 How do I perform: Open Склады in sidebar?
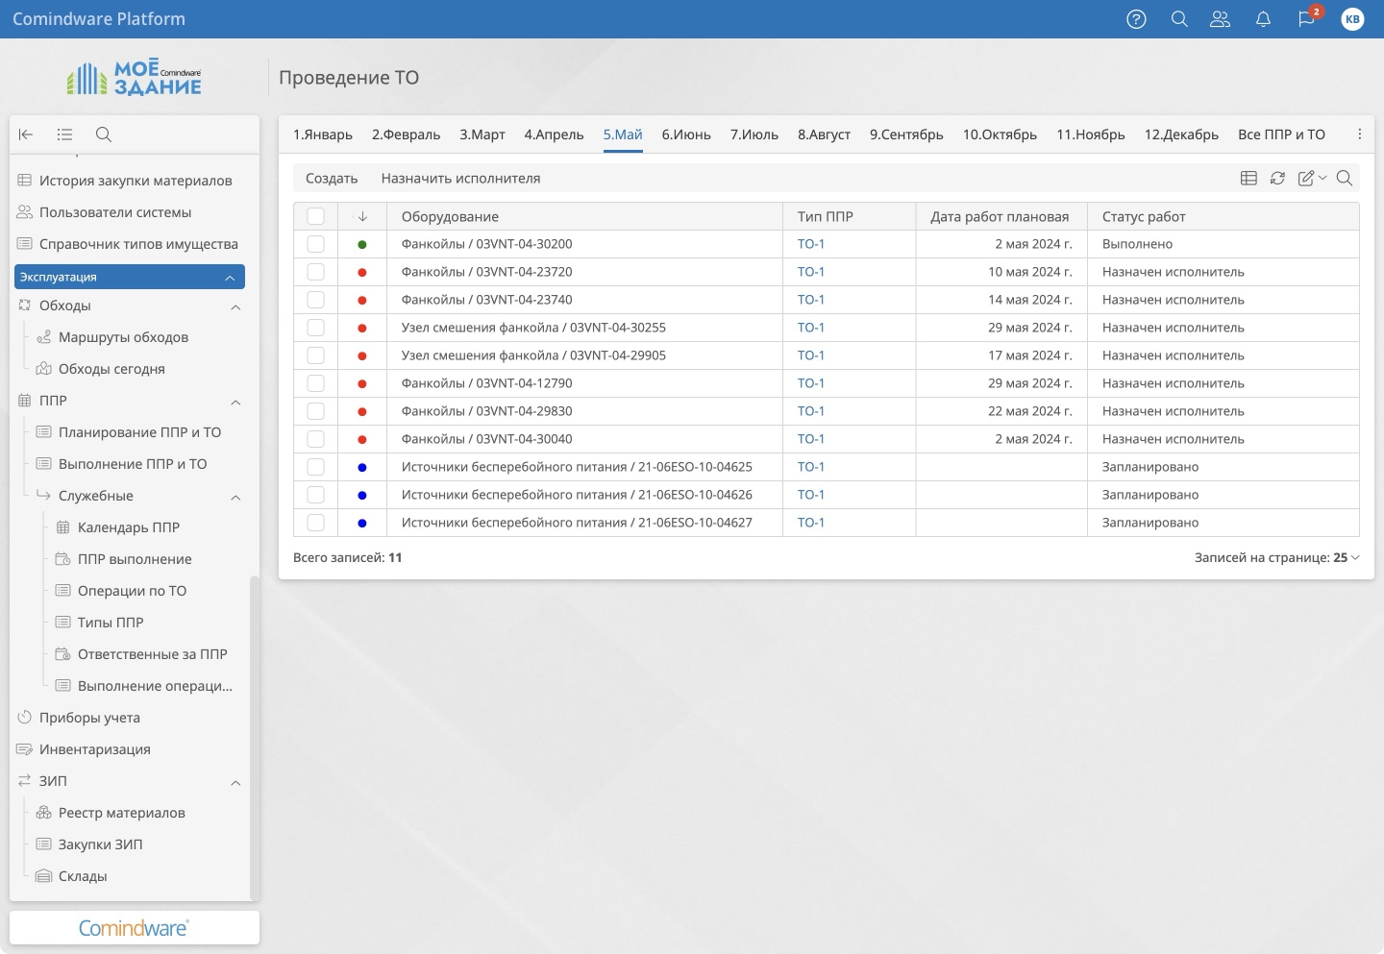click(x=83, y=876)
